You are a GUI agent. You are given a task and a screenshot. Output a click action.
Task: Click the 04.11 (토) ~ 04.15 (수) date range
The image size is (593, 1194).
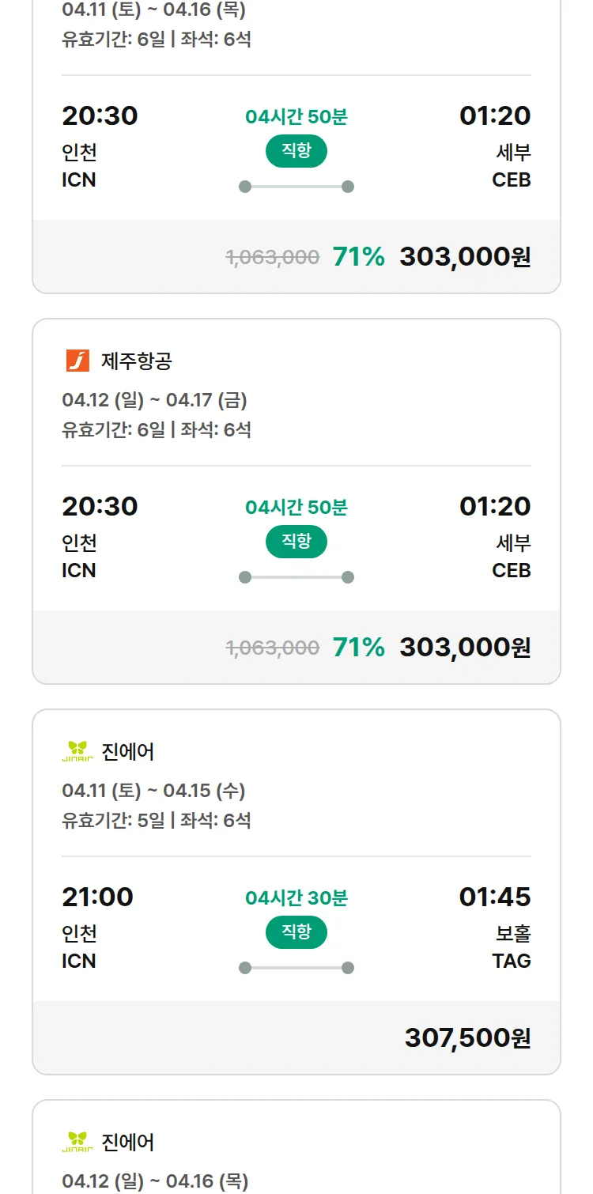click(x=153, y=791)
